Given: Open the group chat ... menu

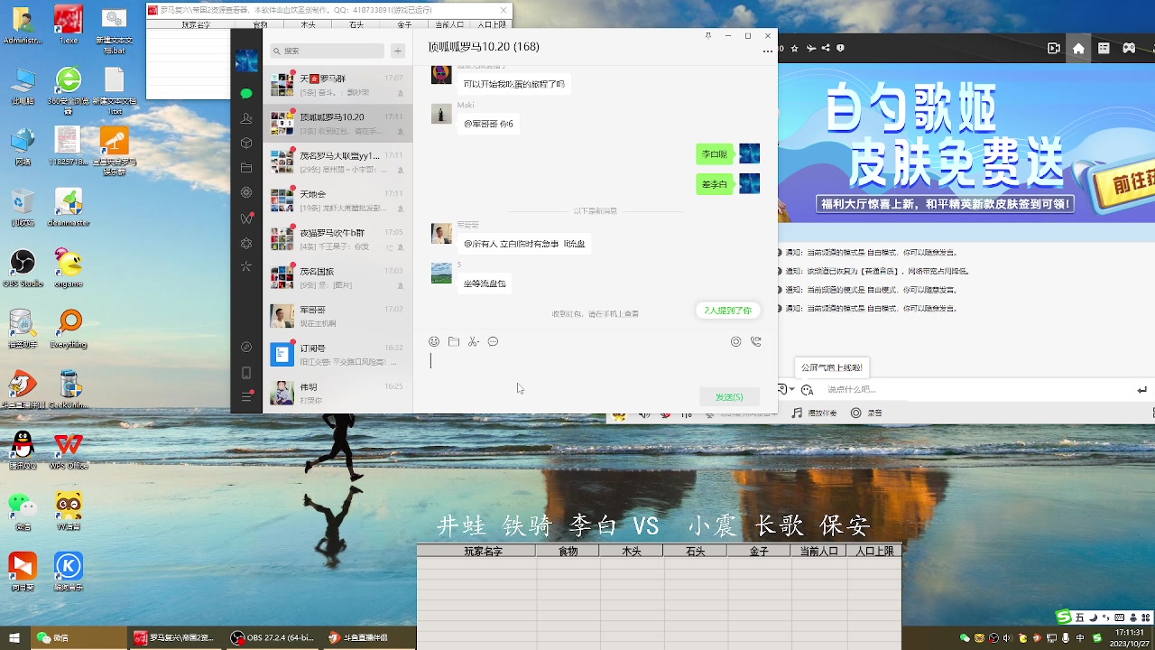Looking at the screenshot, I should click(x=768, y=51).
